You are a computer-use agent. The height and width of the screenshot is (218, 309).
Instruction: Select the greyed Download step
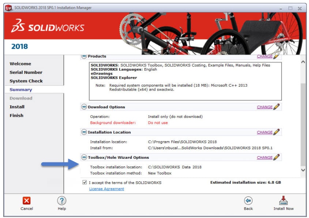click(x=21, y=98)
